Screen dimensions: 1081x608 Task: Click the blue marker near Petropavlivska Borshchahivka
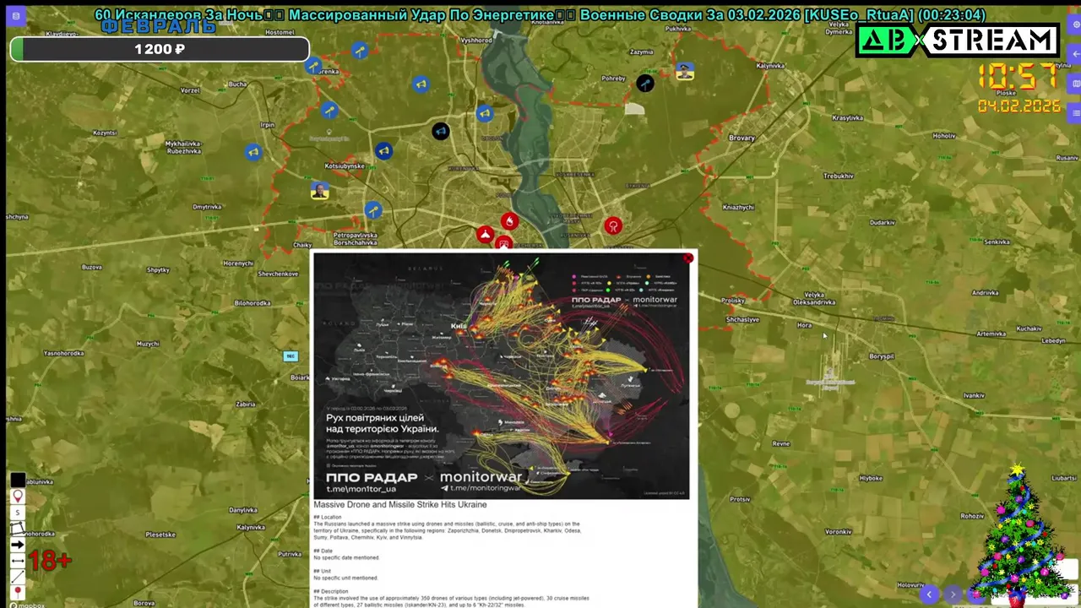tap(372, 209)
